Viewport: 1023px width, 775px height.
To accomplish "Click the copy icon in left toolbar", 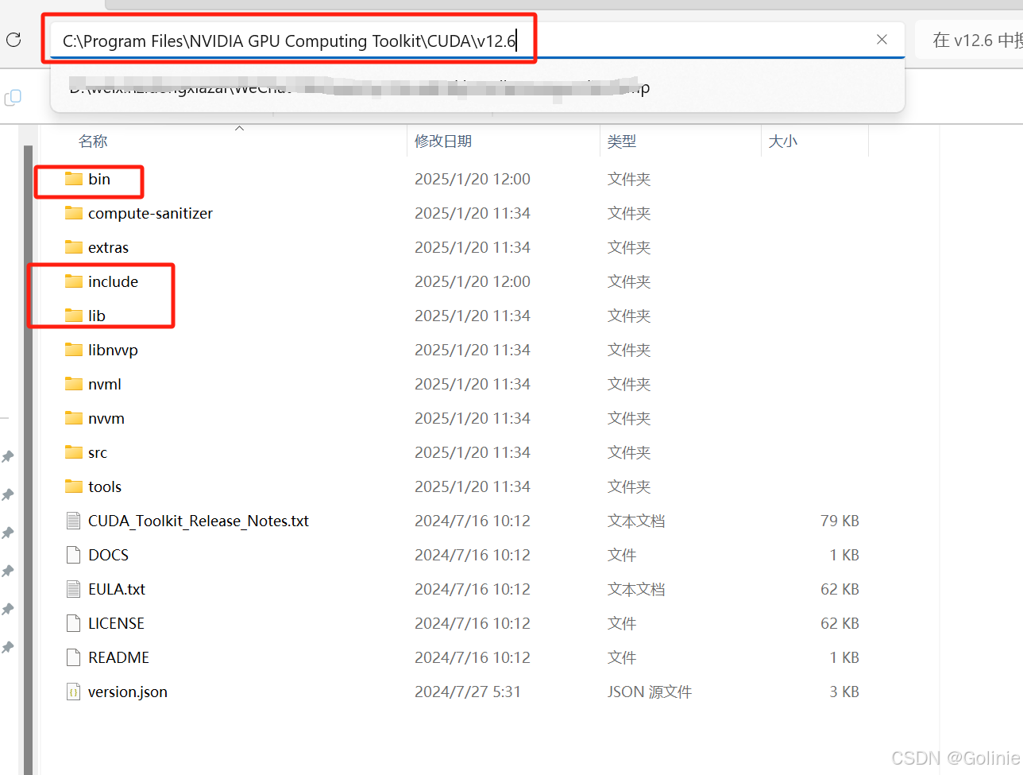I will pyautogui.click(x=13, y=98).
